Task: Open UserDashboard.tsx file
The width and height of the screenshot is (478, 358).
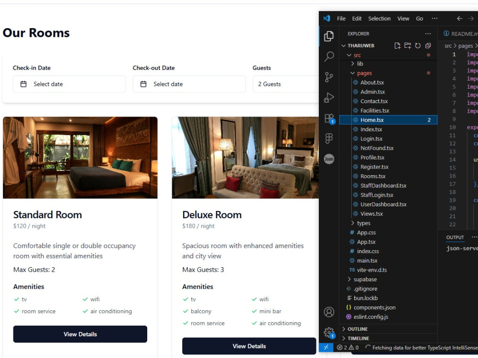Action: [x=383, y=204]
